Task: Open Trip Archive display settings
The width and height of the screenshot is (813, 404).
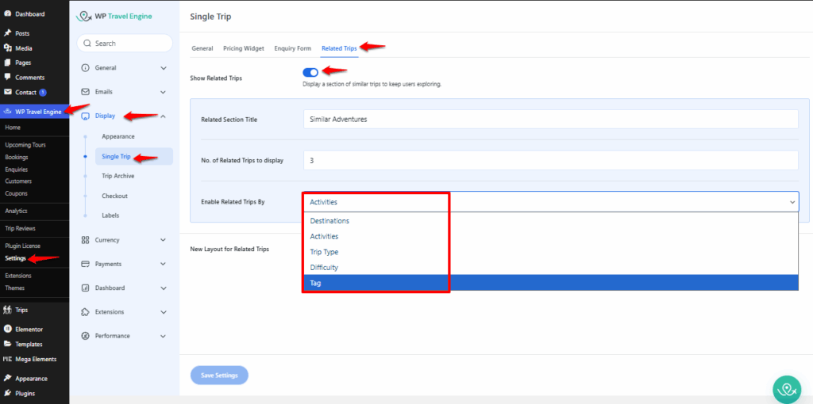Action: (118, 176)
